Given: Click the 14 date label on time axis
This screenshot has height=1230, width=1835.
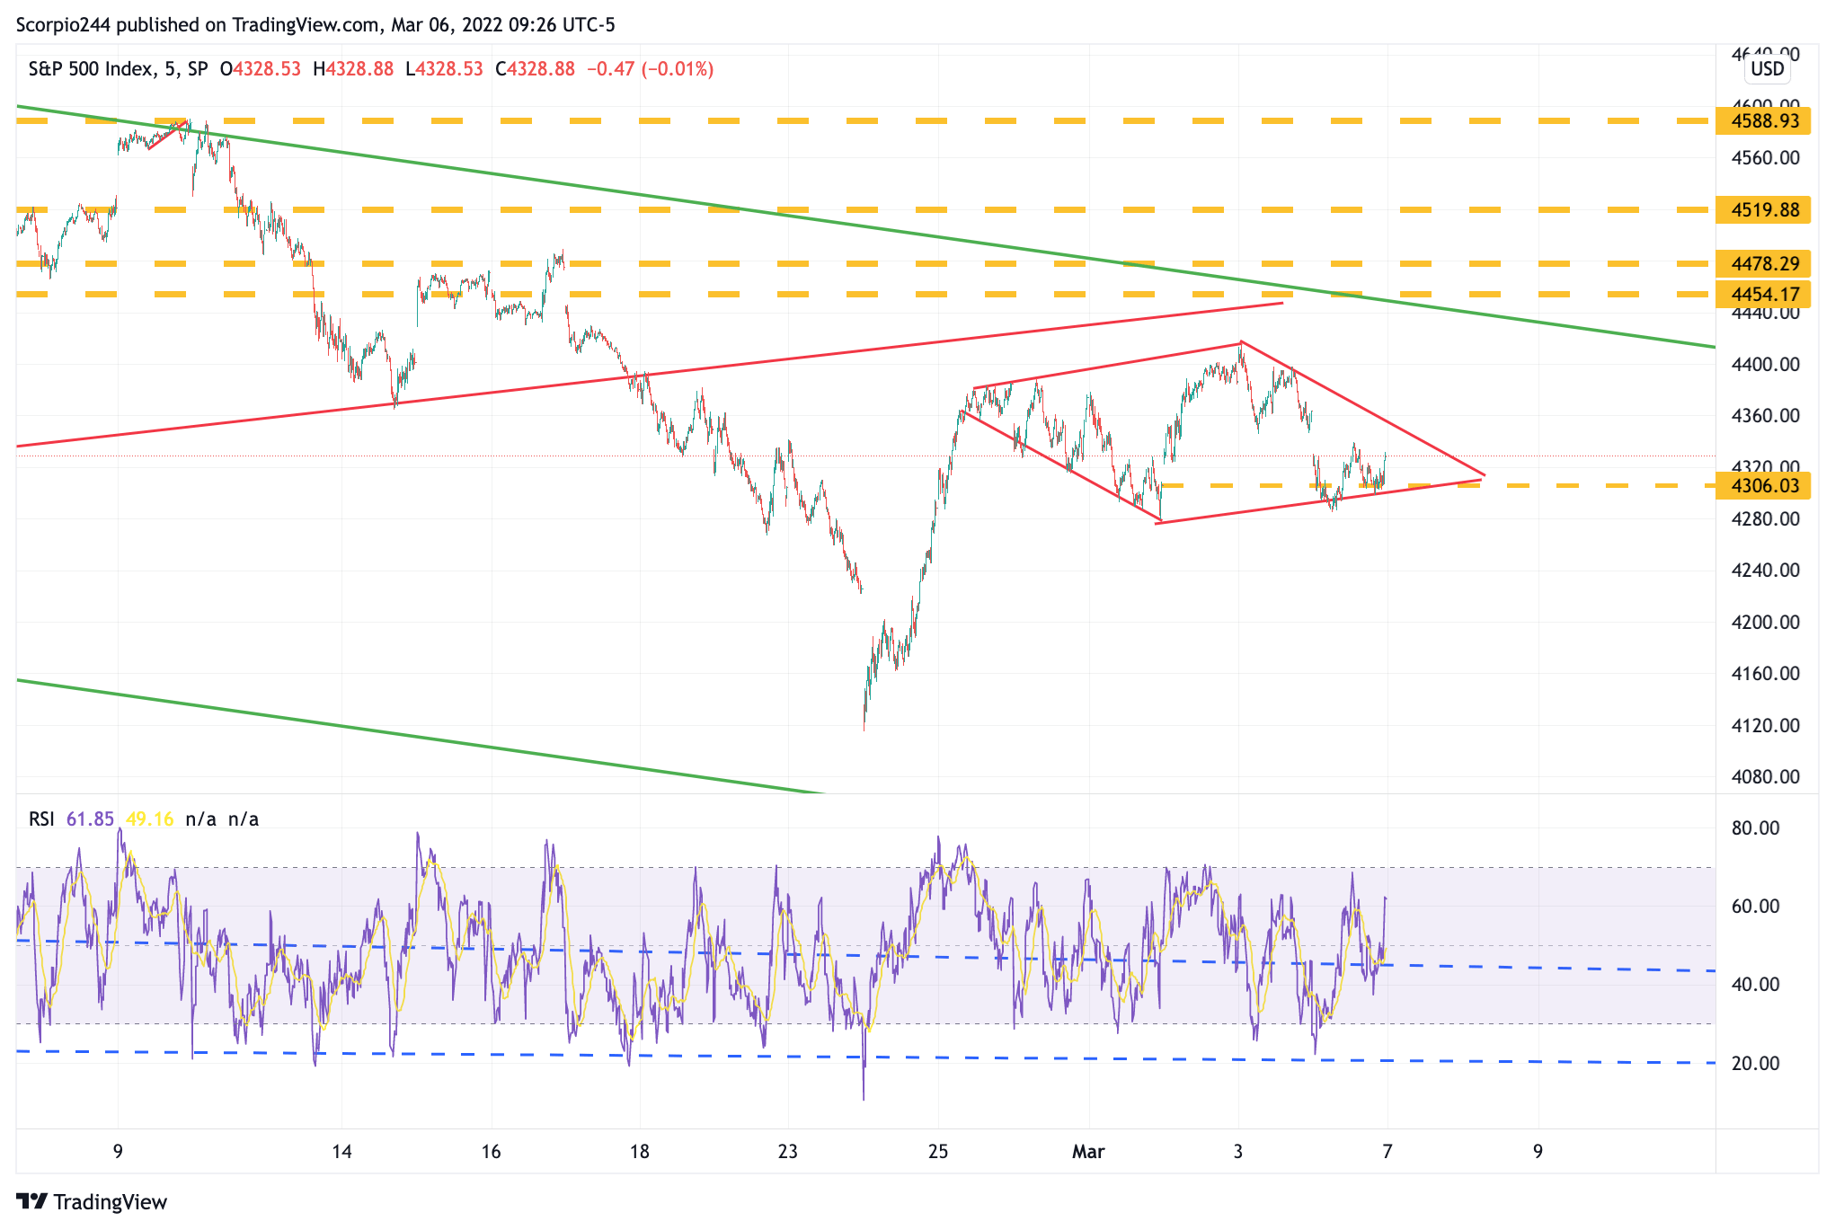Looking at the screenshot, I should (341, 1152).
